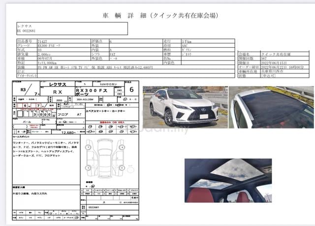The image size is (315, 226).
Task: Open the interior panoramic sunroof photo
Action: [228, 180]
